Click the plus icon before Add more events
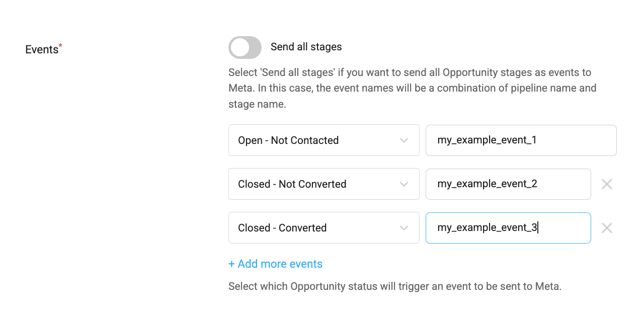644x310 pixels. coord(231,264)
